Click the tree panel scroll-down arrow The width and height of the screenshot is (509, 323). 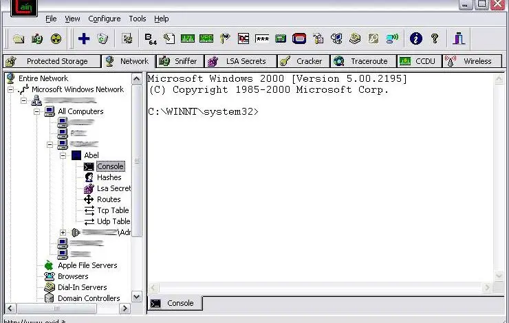point(137,297)
